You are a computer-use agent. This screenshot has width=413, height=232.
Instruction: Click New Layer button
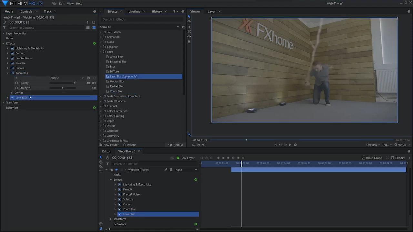(x=185, y=158)
